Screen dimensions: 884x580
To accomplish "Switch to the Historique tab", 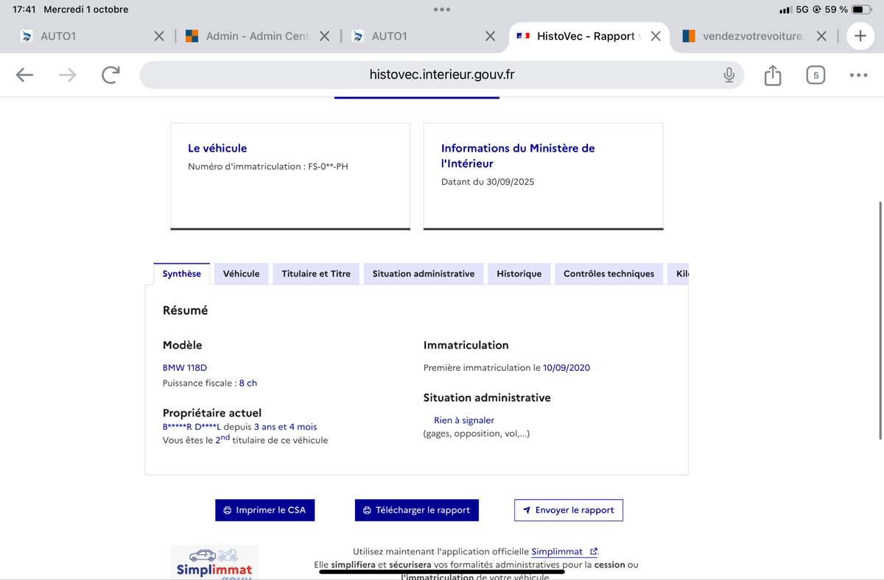I will click(x=519, y=274).
